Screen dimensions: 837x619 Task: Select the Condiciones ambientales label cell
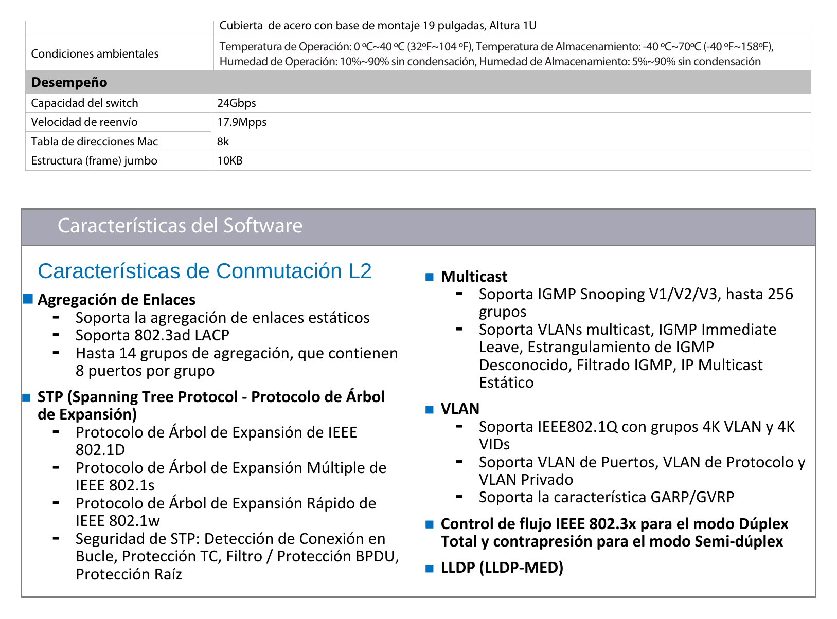click(x=119, y=53)
